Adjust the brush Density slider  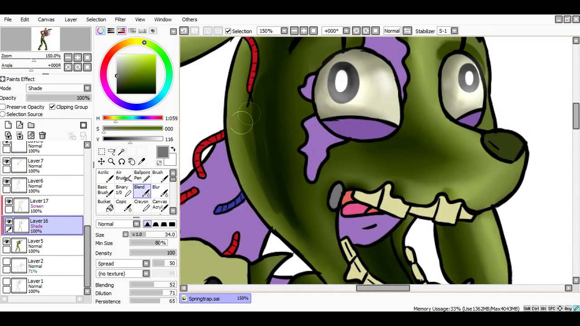153,253
